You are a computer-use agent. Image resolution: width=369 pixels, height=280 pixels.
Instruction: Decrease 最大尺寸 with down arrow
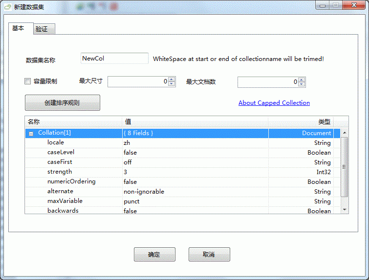(172, 84)
